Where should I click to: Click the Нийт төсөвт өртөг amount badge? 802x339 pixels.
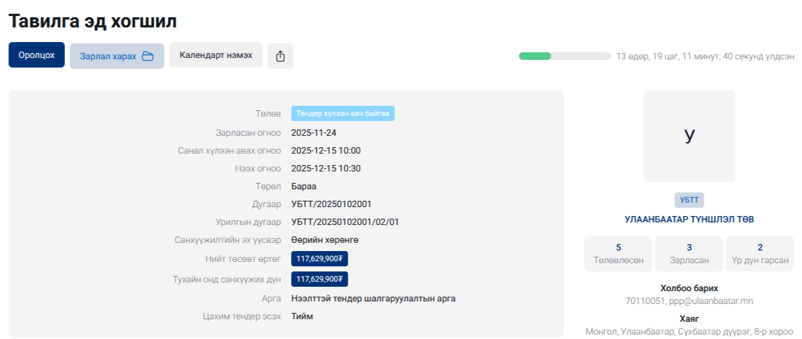[x=320, y=259]
